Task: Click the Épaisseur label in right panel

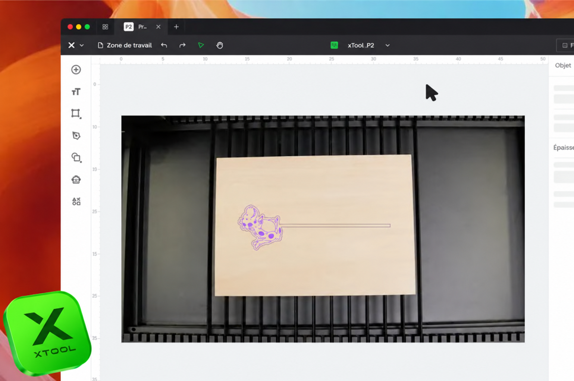Action: click(x=564, y=148)
